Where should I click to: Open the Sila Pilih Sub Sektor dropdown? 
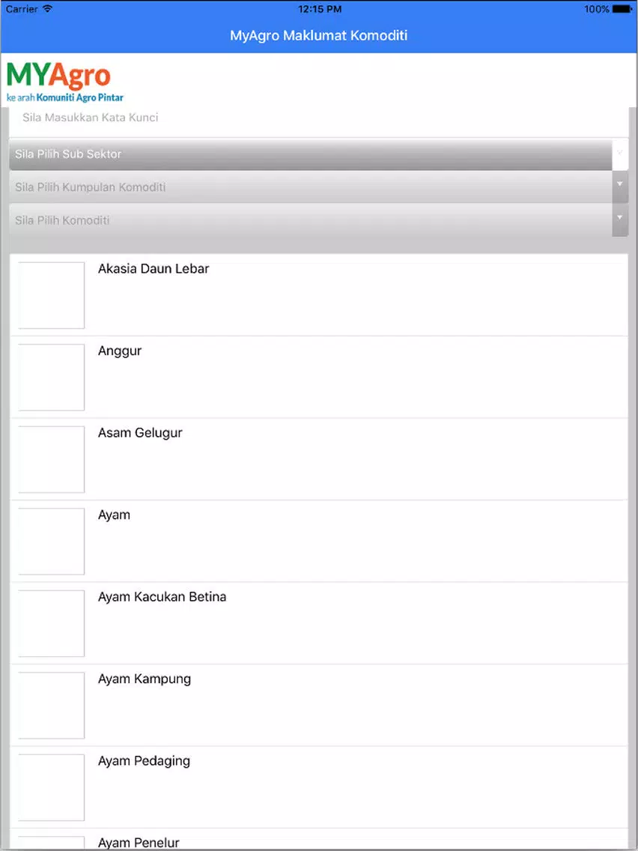click(x=310, y=154)
